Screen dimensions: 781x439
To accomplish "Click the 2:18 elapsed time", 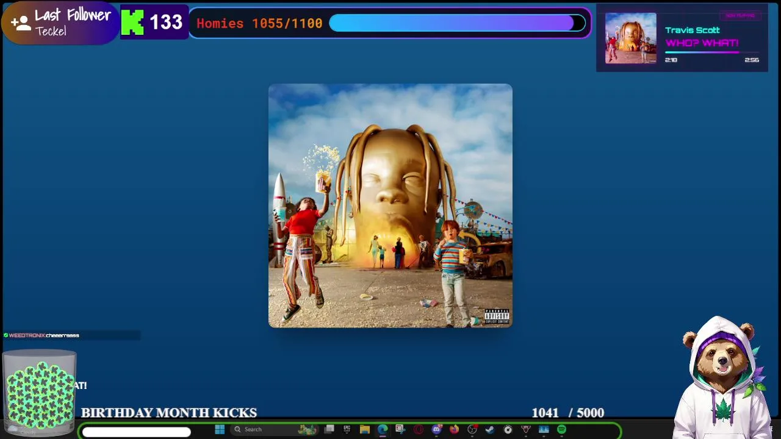I will tap(671, 60).
